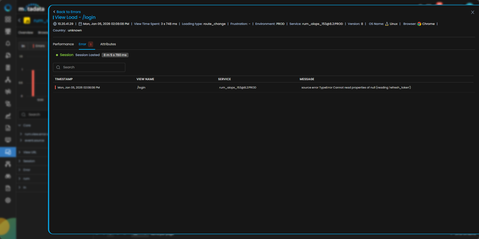Click the Back to Errors link

[67, 12]
